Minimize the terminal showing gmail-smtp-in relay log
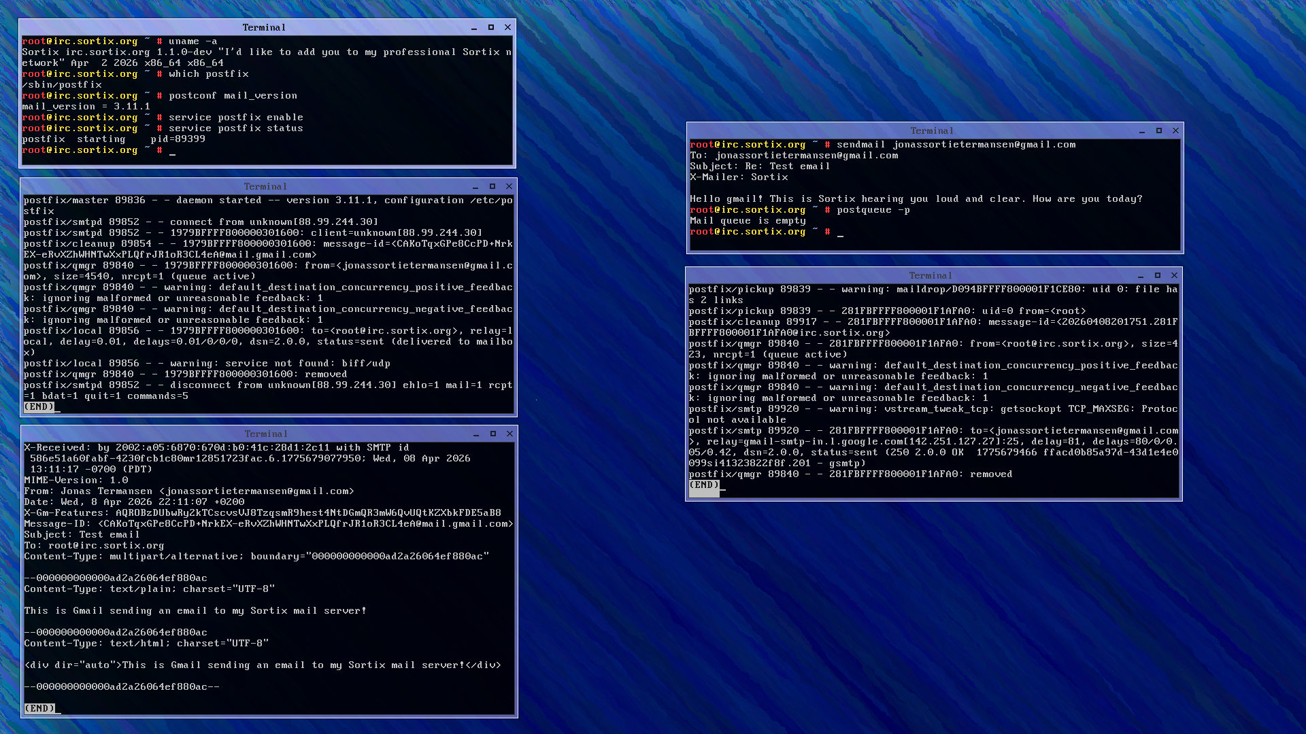 point(1141,275)
